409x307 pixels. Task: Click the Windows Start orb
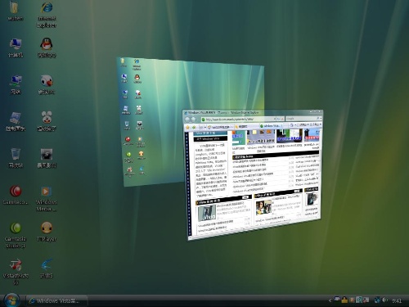point(11,300)
